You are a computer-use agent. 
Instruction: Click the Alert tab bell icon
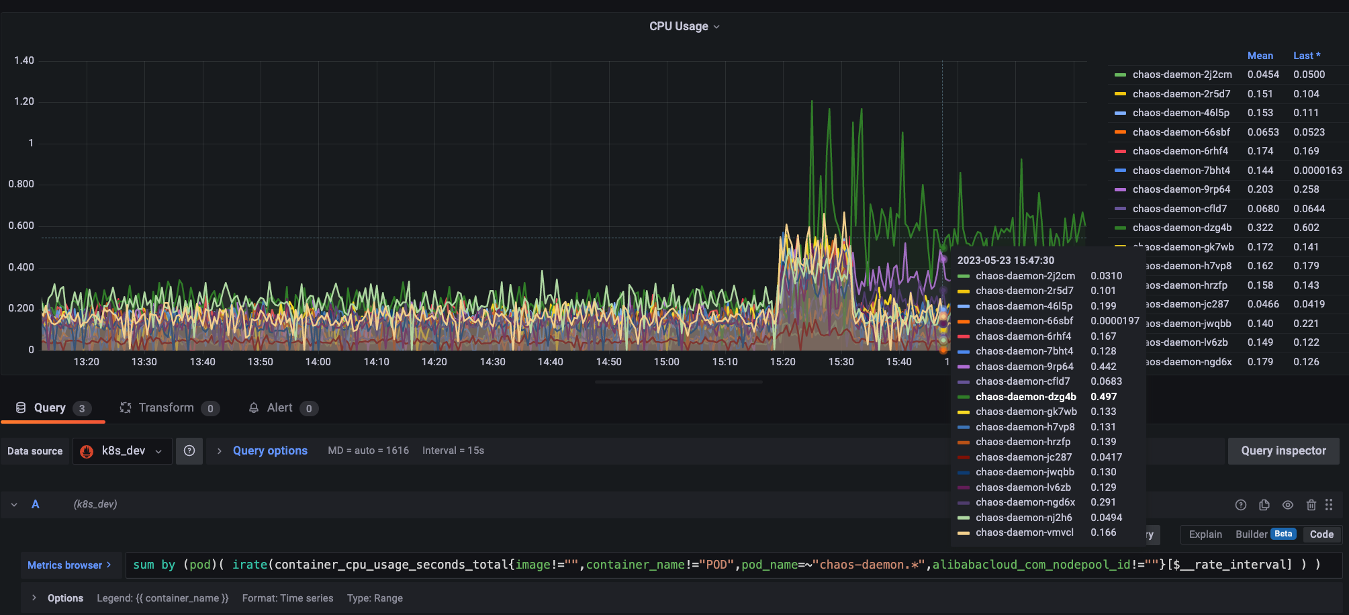254,408
